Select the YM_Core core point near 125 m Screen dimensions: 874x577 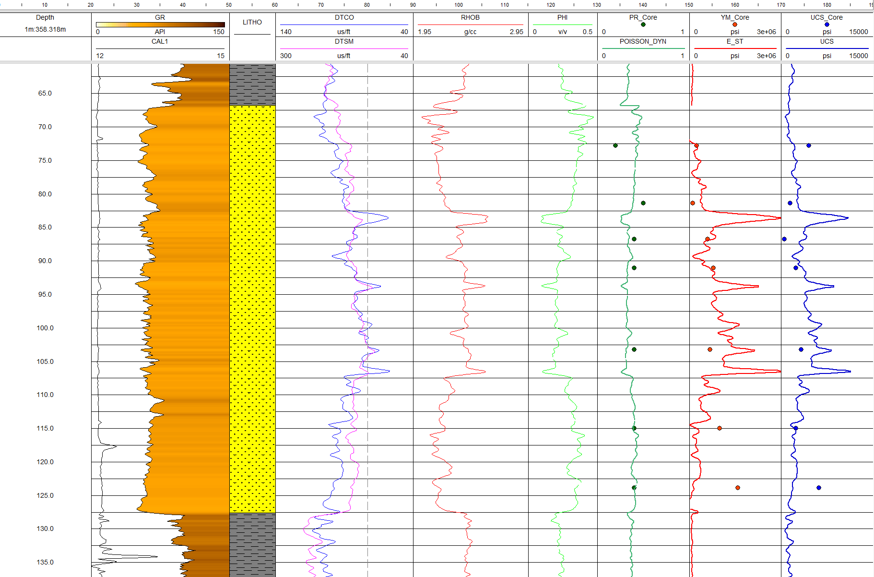(738, 488)
